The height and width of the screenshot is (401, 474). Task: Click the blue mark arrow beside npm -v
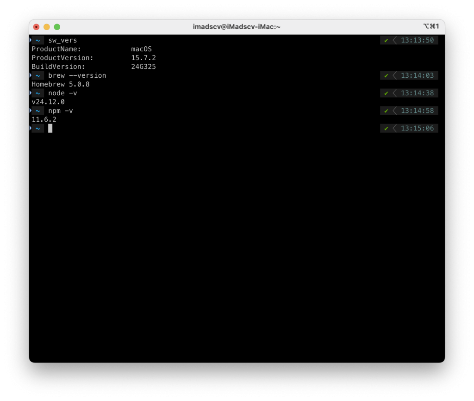(31, 111)
